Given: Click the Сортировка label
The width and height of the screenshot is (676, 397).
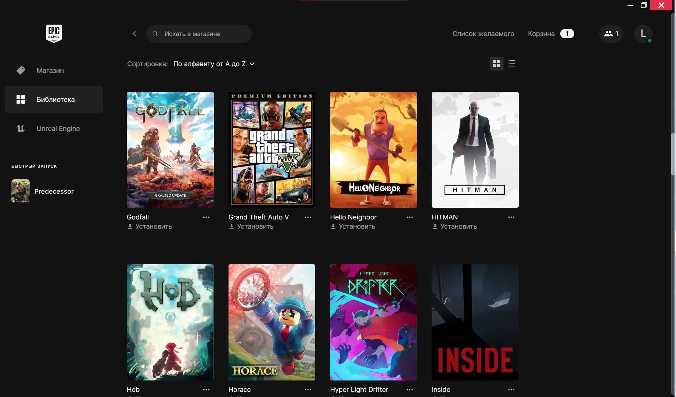Looking at the screenshot, I should [x=147, y=64].
